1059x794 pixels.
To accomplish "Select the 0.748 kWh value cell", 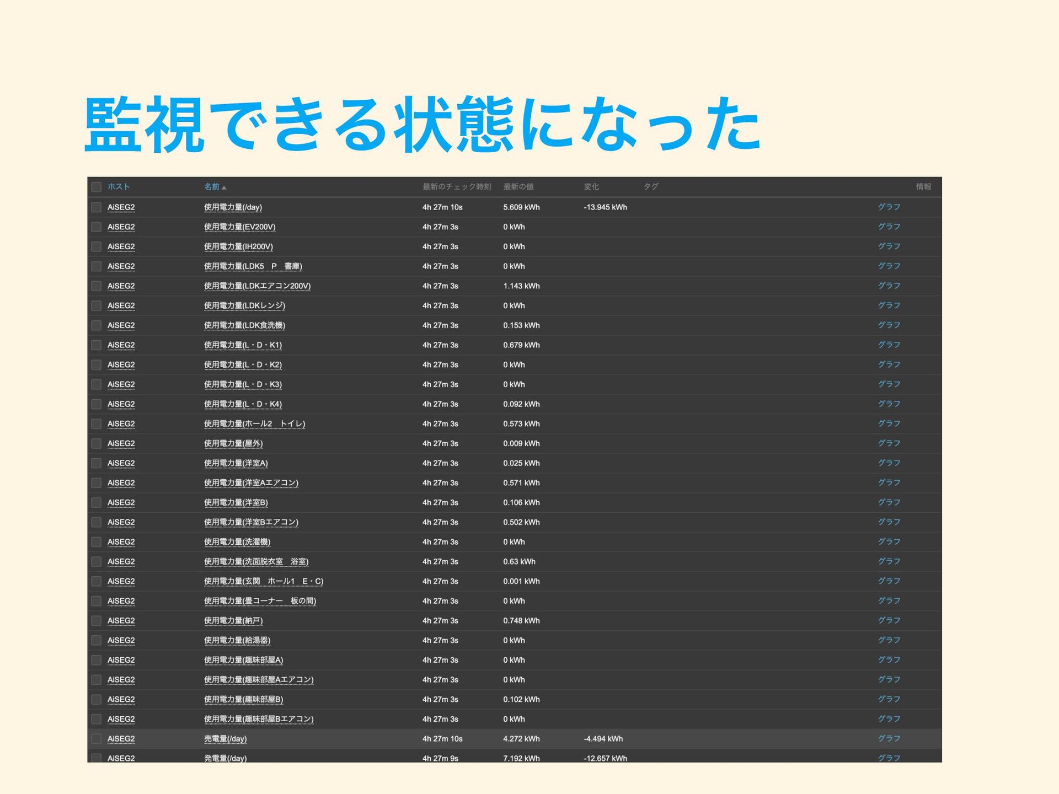I will pos(521,621).
